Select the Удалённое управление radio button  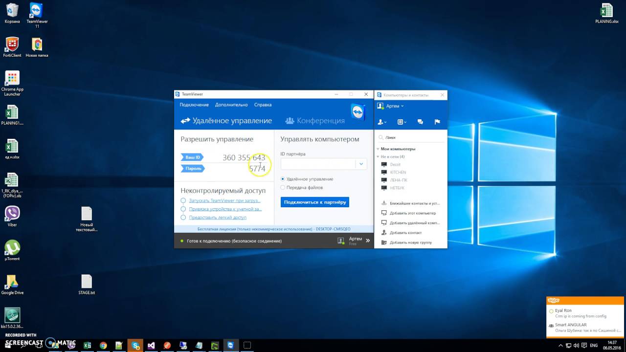tap(283, 179)
